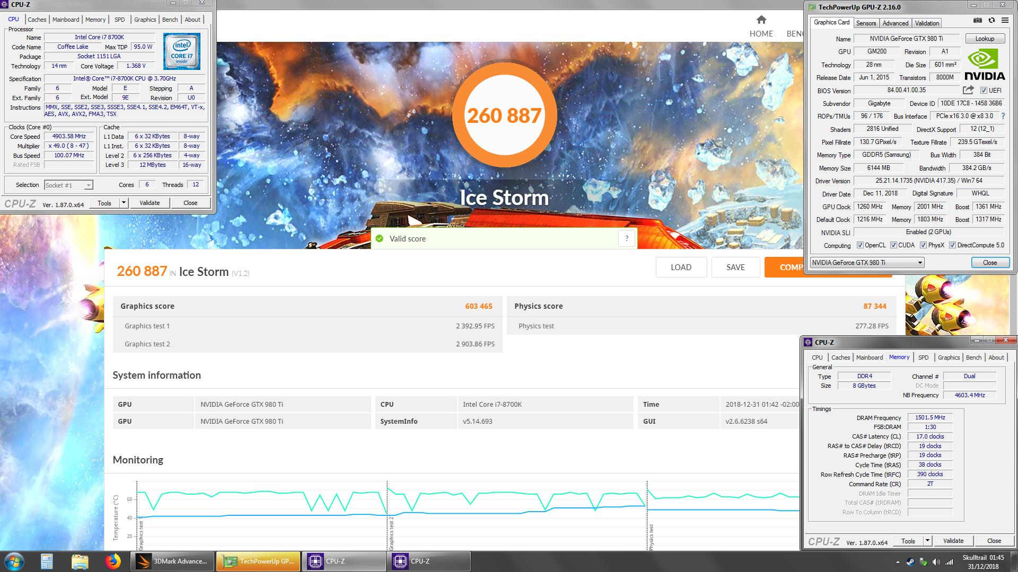Take a GPU-Z screenshot with the camera icon

click(x=977, y=21)
